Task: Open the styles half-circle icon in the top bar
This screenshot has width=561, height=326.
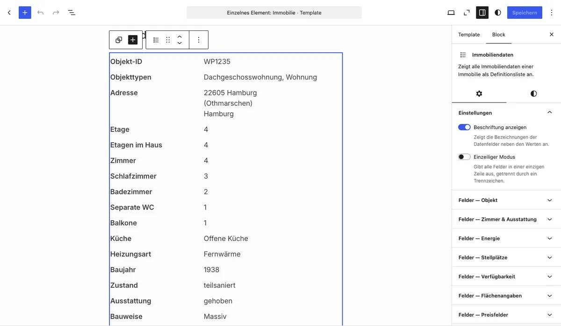Action: point(498,13)
